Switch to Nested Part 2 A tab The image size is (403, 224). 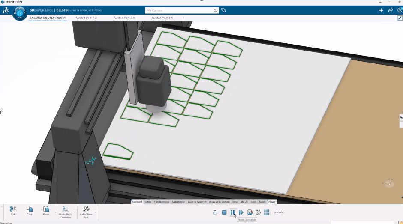[x=124, y=18]
